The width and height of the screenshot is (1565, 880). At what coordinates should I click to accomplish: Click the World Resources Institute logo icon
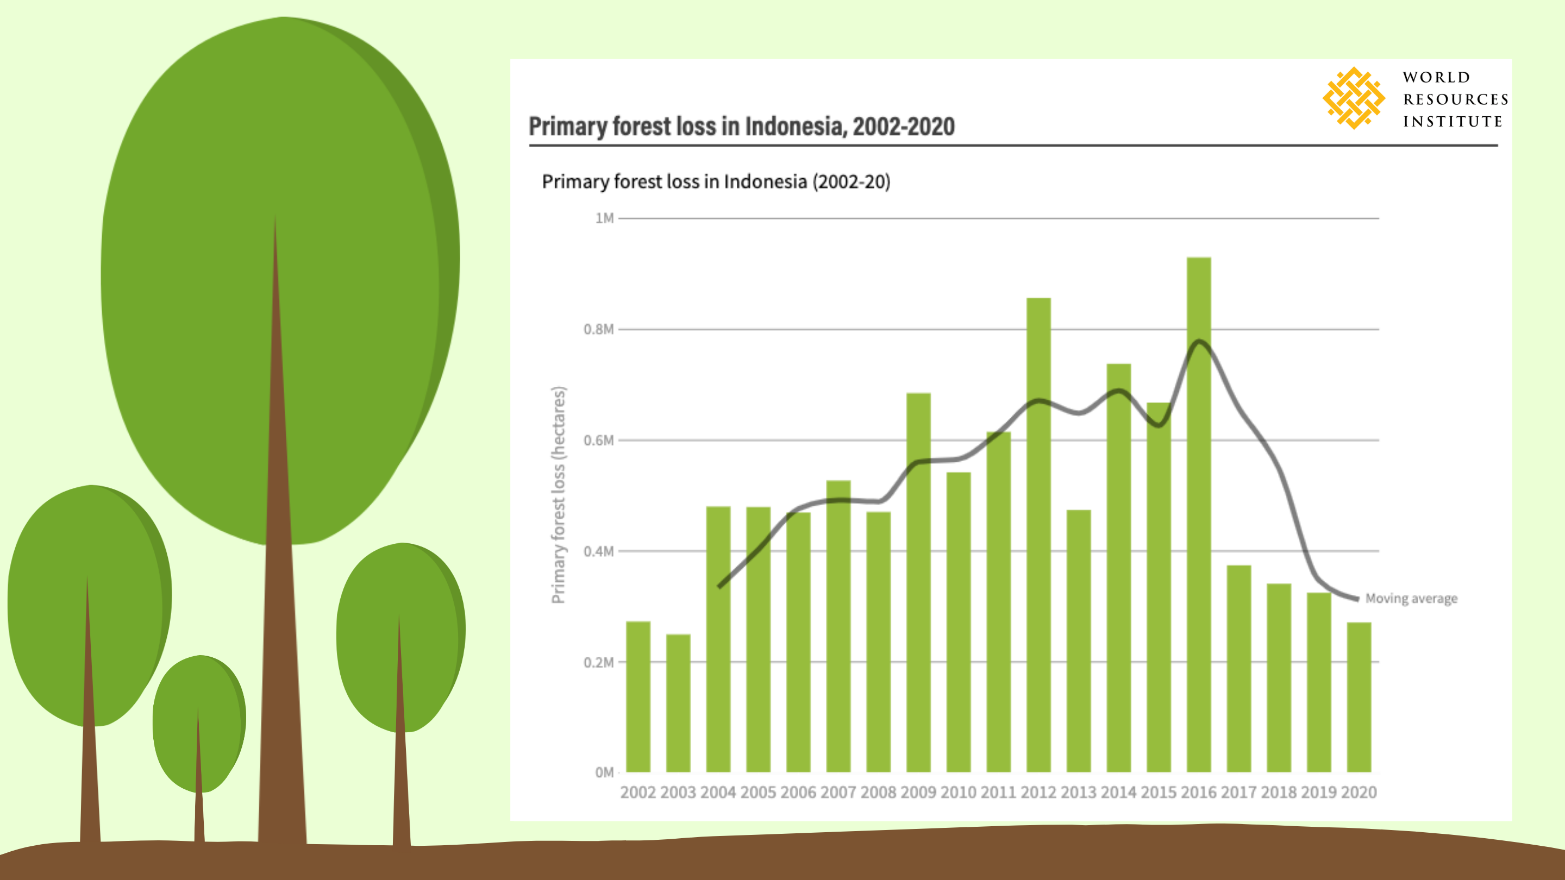1354,98
